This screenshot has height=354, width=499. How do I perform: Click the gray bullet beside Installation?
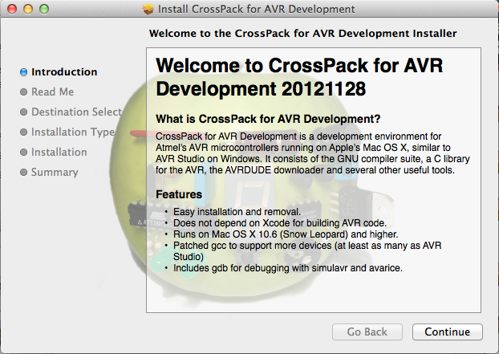(x=23, y=153)
